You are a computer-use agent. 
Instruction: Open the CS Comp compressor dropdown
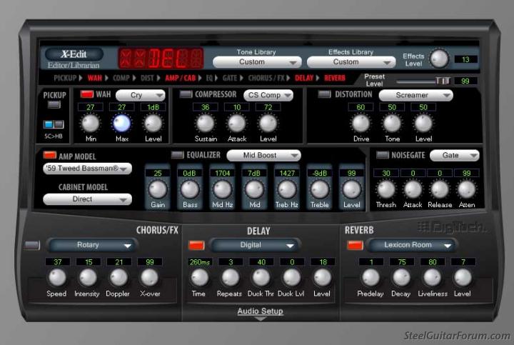[x=268, y=95]
